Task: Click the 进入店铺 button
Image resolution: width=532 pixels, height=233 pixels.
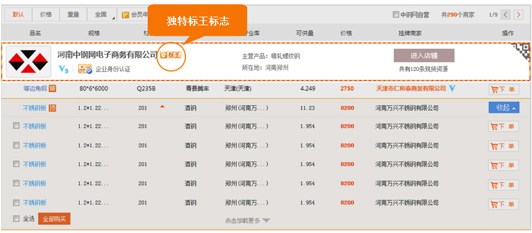Action: point(424,55)
